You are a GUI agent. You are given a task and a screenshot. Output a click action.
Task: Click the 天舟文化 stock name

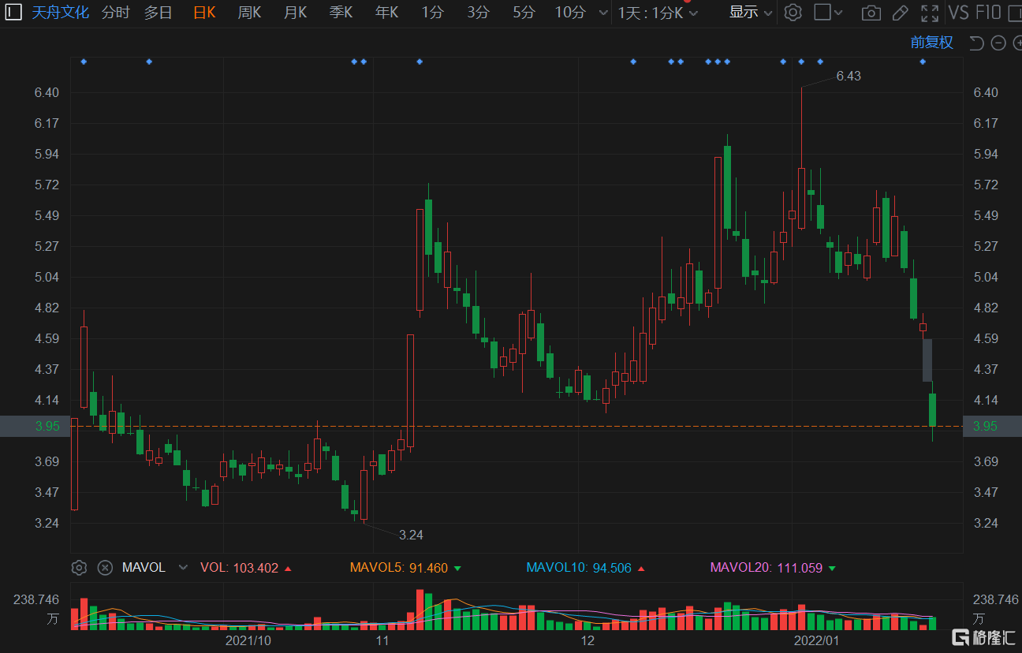[x=60, y=13]
